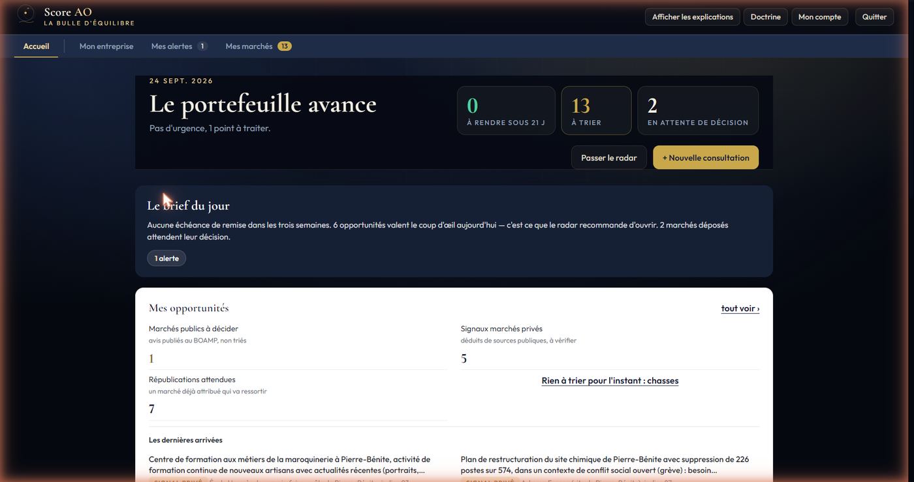Open the Doctrine page
This screenshot has height=482, width=914.
point(766,17)
